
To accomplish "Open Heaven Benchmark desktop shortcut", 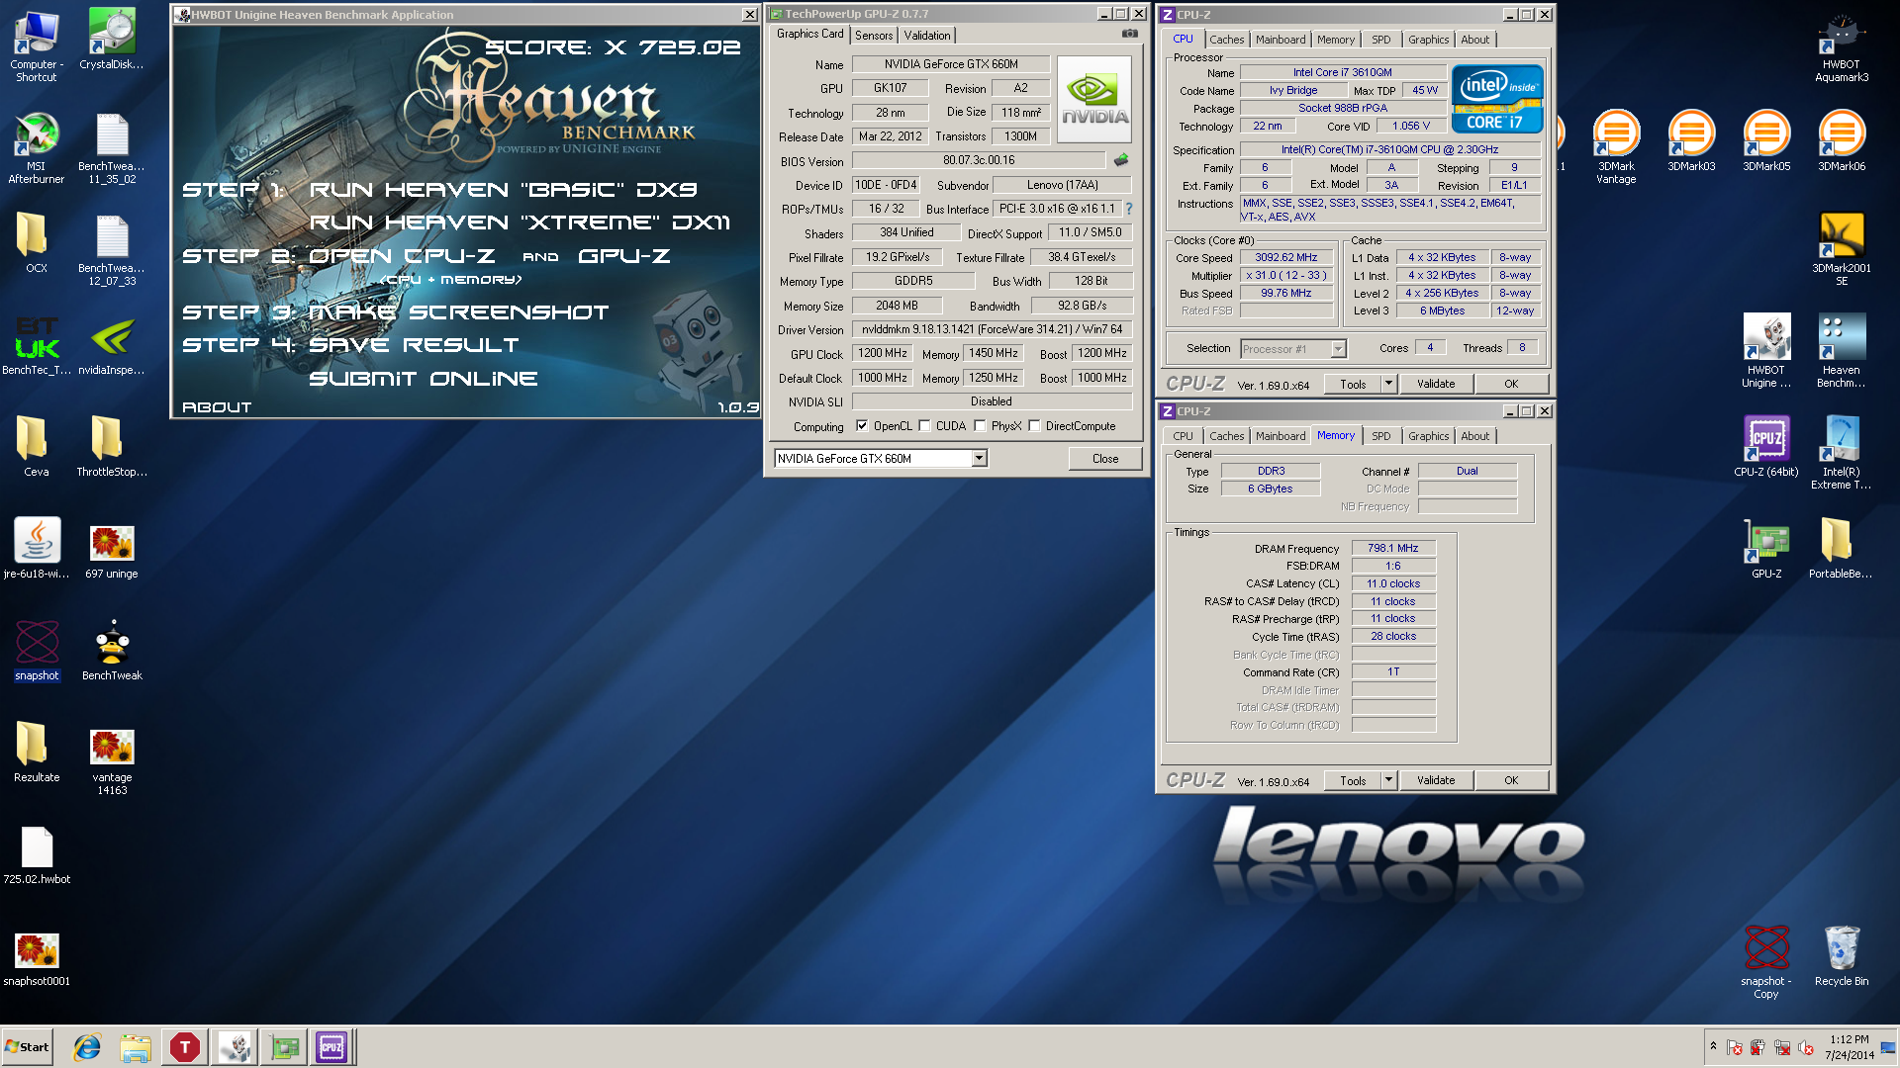I will [x=1842, y=351].
